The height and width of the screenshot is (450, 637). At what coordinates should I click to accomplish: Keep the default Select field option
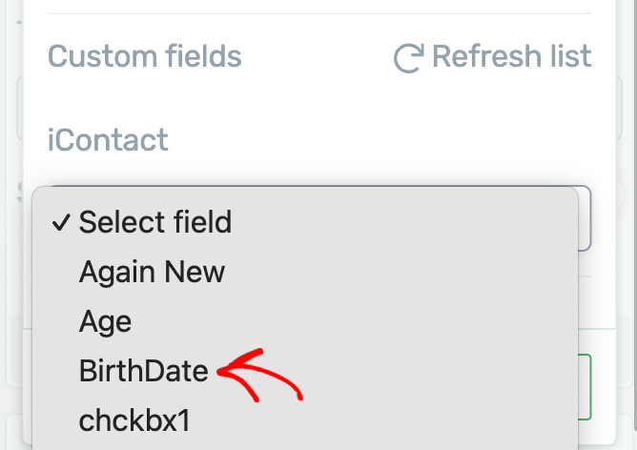coord(154,222)
